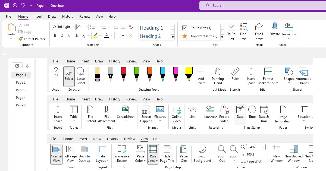Viewport: 326px width, 171px height.
Task: Insert a Screen Clipping
Action: tap(146, 114)
